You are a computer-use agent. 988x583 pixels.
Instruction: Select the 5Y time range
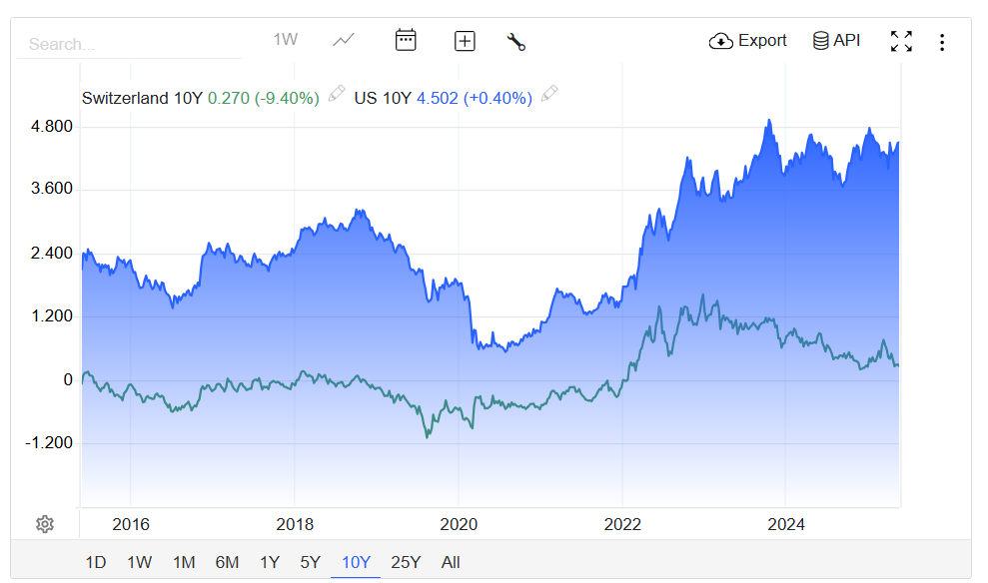click(x=310, y=562)
